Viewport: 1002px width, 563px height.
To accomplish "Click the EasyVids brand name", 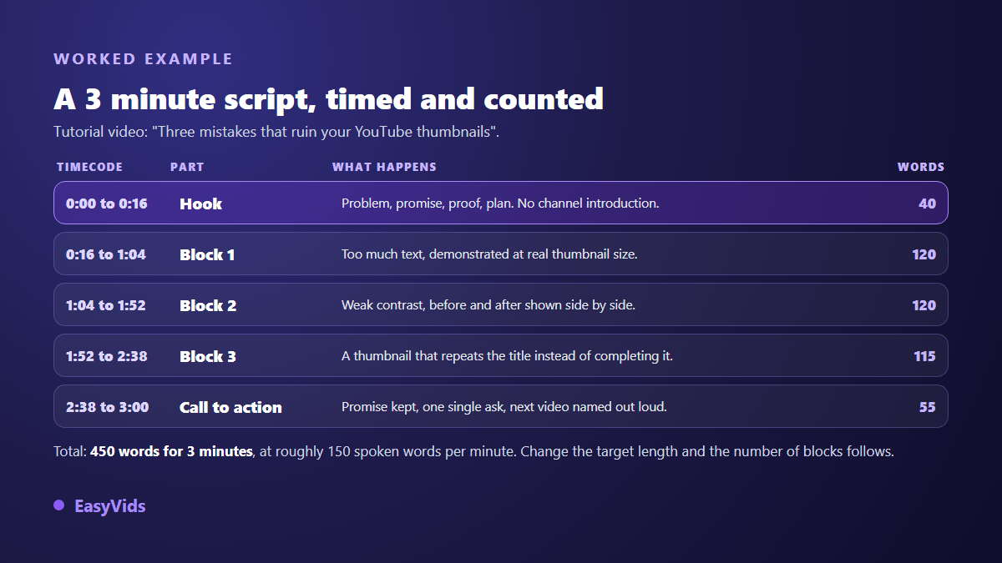I will click(110, 505).
